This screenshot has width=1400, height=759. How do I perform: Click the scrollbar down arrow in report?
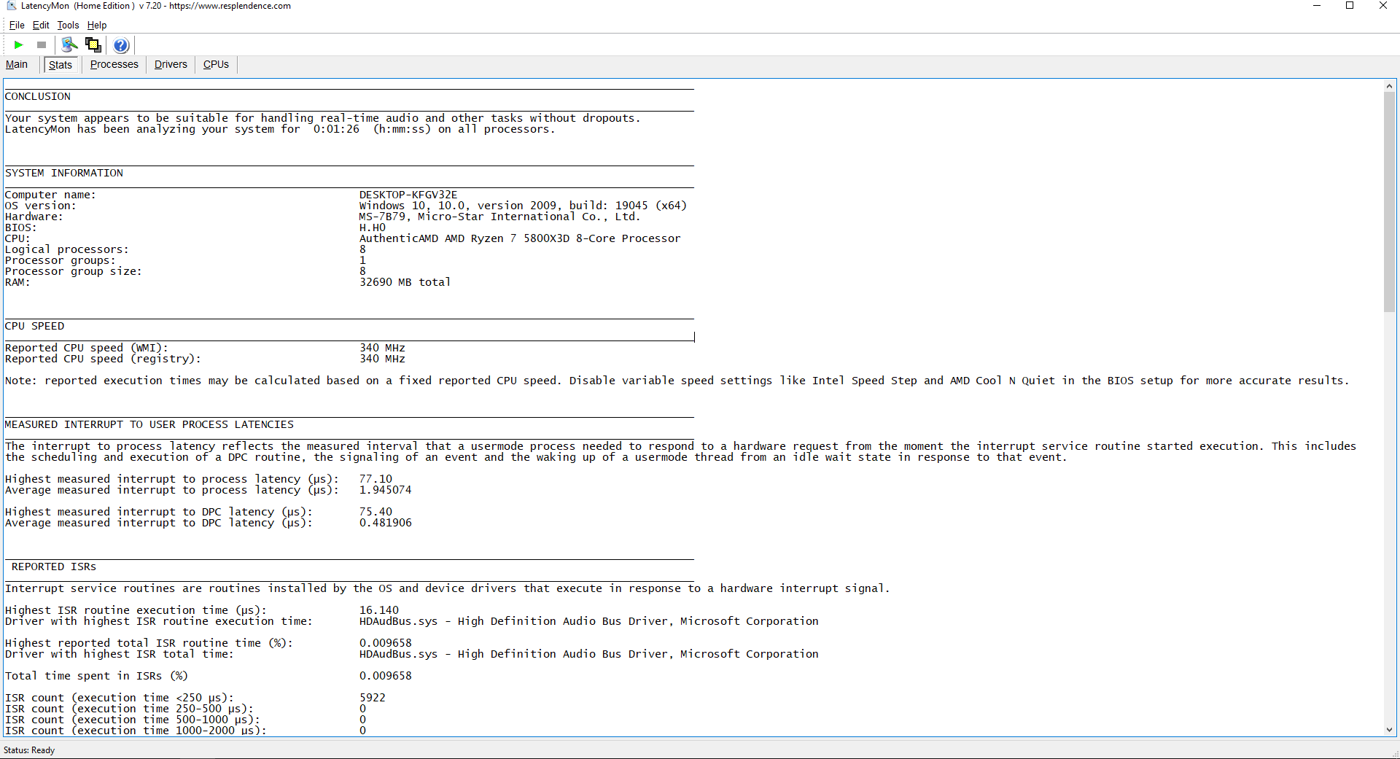pyautogui.click(x=1389, y=729)
